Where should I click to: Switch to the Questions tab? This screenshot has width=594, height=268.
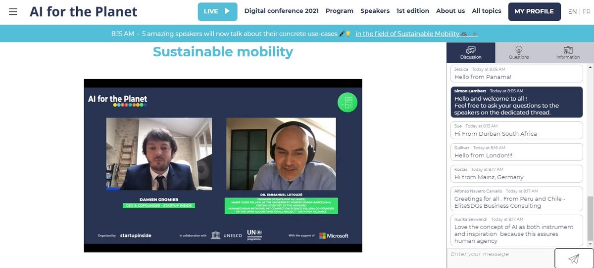pyautogui.click(x=519, y=52)
